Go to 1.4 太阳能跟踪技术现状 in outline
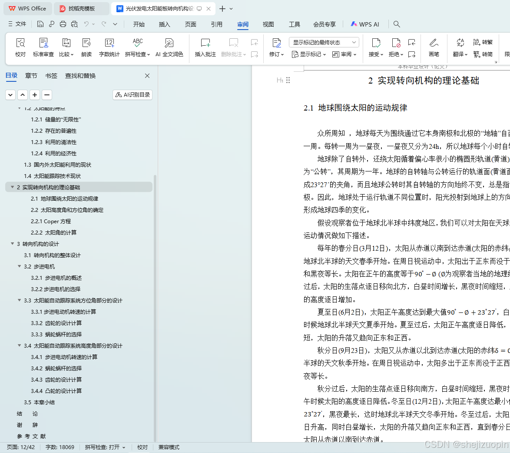 tap(53, 176)
